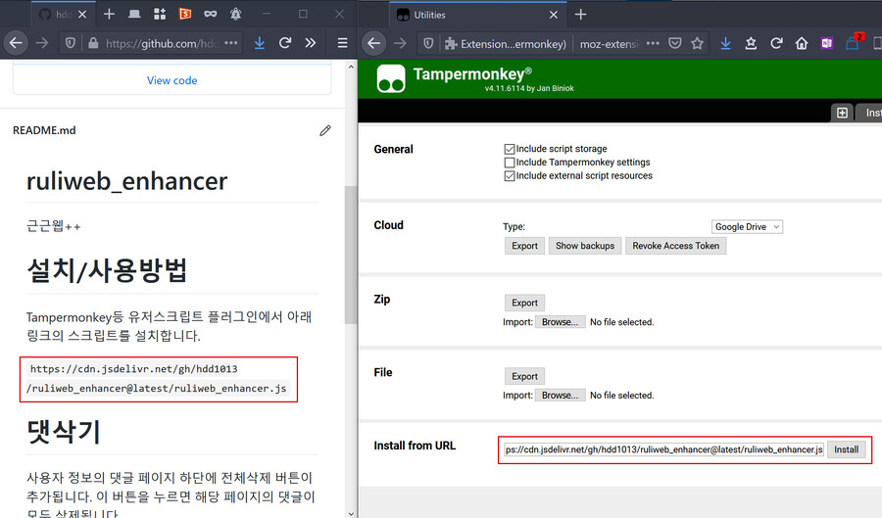Open shield icon in Tampermonkey window address bar

(428, 43)
